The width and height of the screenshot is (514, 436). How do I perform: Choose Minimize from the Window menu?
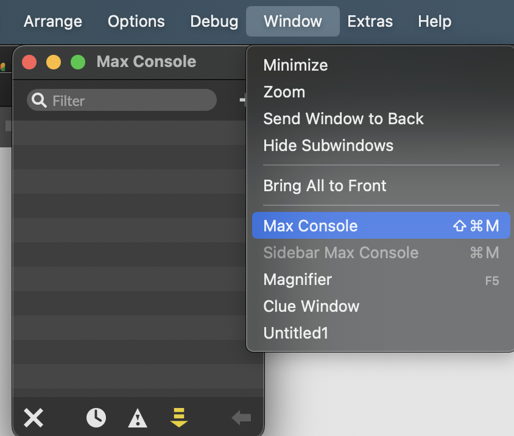coord(295,65)
